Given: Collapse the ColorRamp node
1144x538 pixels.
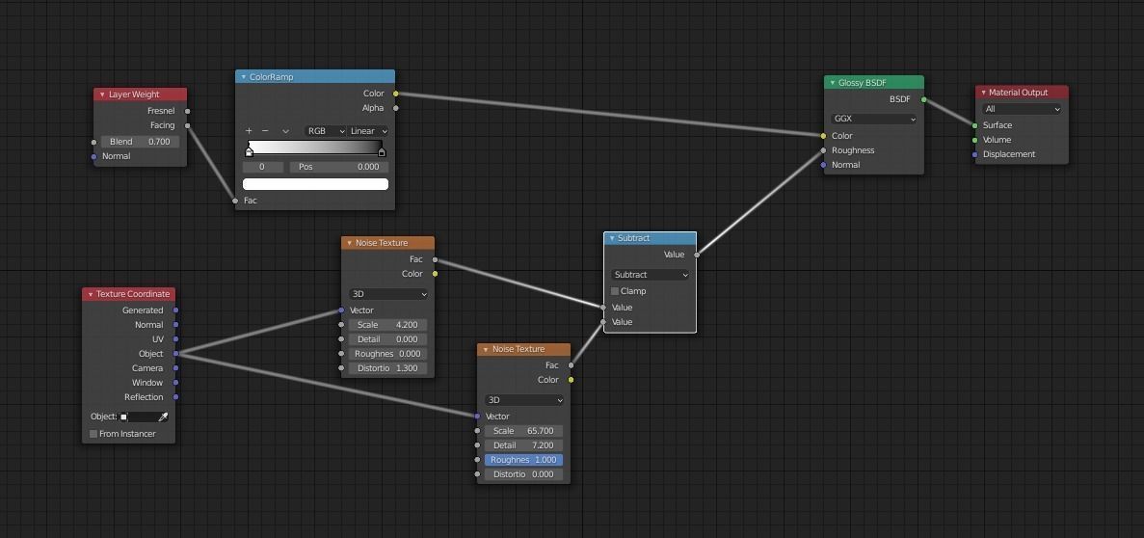Looking at the screenshot, I should 244,77.
